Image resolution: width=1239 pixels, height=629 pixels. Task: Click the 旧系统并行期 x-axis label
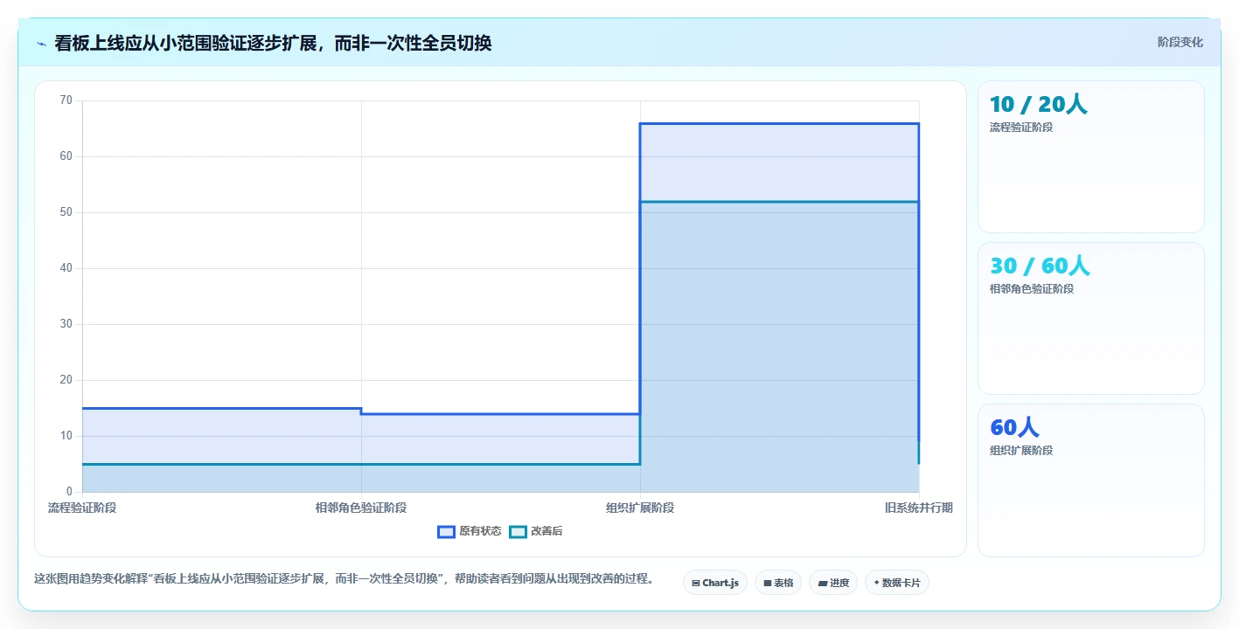[919, 508]
